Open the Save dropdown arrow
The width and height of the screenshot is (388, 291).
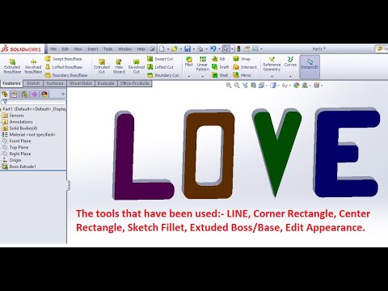pyautogui.click(x=193, y=49)
